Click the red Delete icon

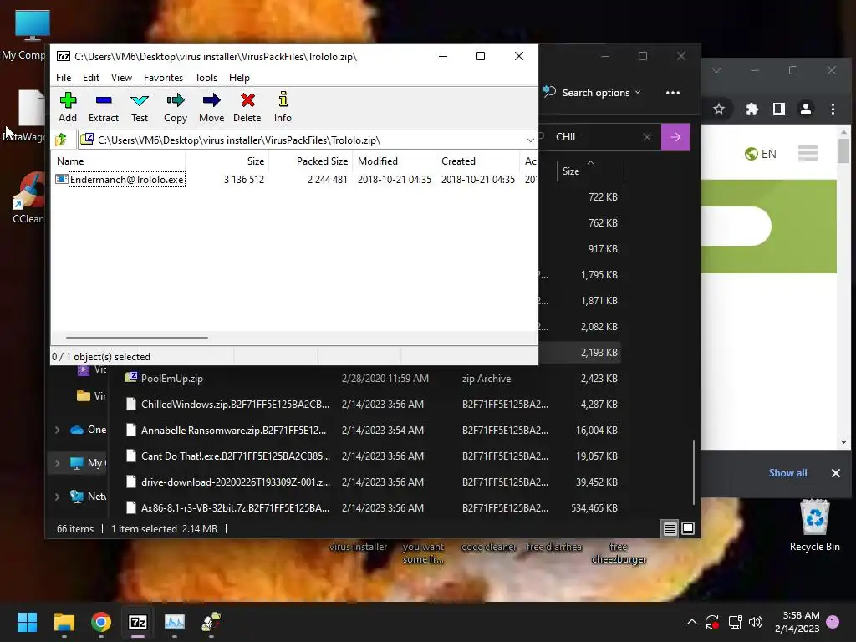tap(247, 107)
